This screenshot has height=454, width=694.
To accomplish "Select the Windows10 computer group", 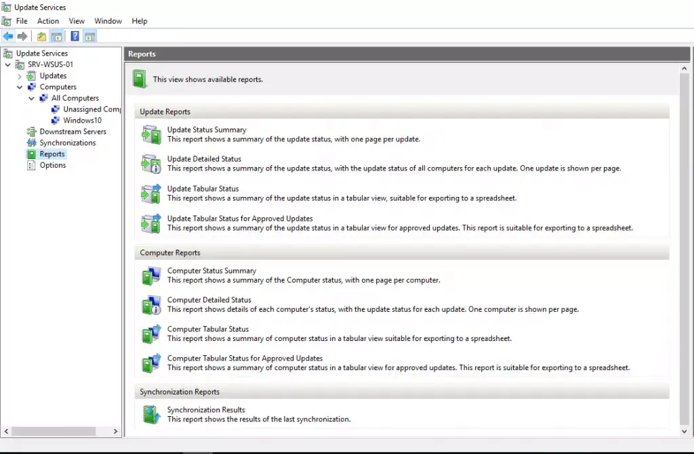I will 82,120.
